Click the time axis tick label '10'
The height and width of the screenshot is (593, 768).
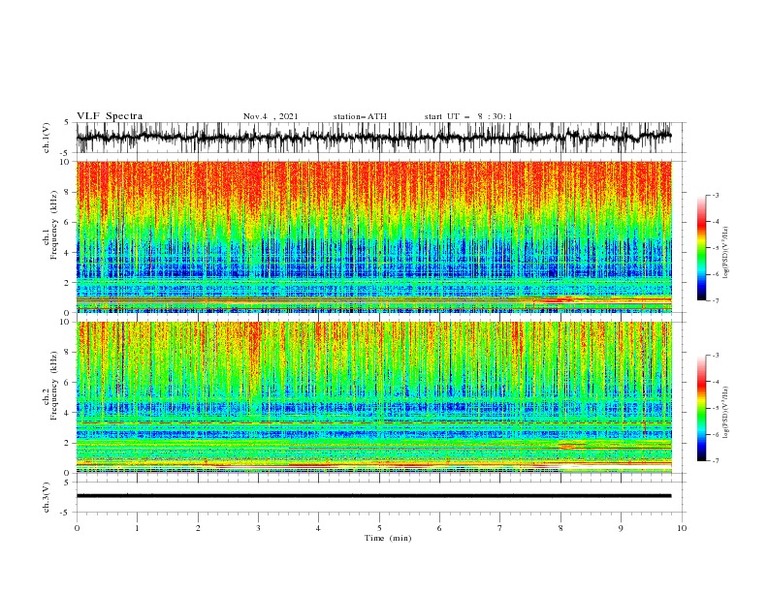[x=682, y=528]
